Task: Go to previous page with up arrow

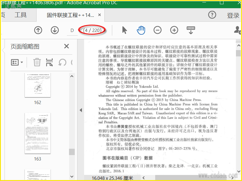Action: (x=38, y=30)
